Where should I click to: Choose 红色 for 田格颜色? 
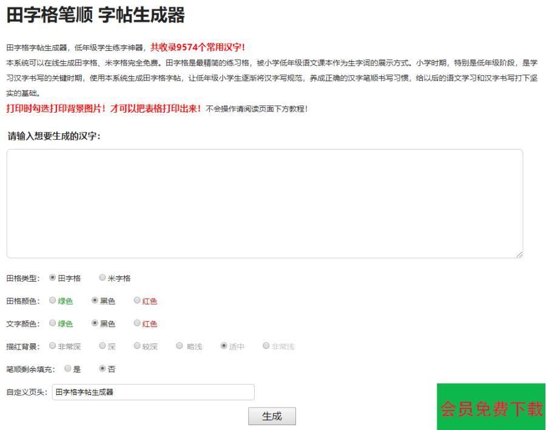137,300
